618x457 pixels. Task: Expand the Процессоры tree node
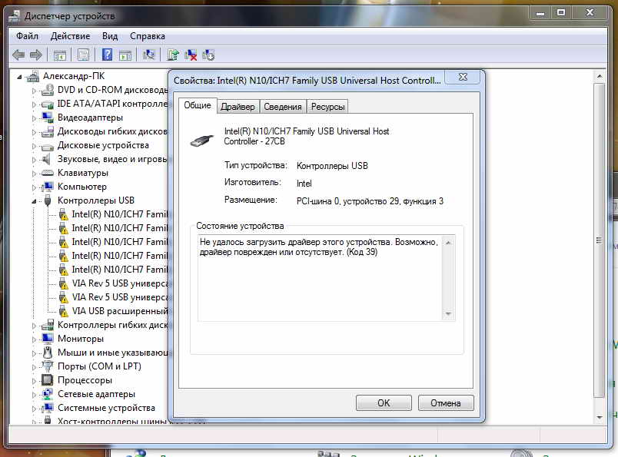(34, 380)
